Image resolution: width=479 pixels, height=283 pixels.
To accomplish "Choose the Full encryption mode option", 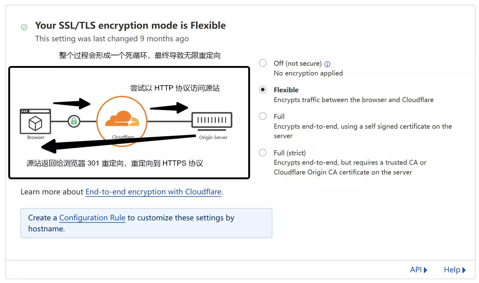I will click(263, 116).
